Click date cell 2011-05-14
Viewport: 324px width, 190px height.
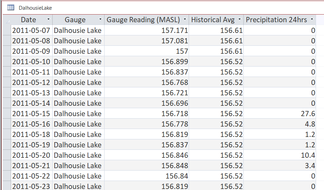[x=31, y=103]
